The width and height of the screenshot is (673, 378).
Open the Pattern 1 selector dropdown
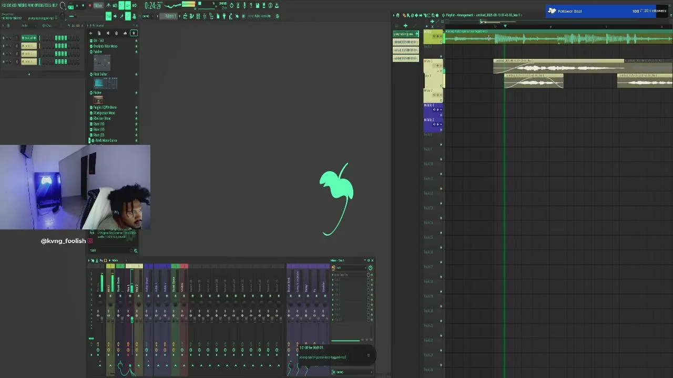click(x=168, y=16)
